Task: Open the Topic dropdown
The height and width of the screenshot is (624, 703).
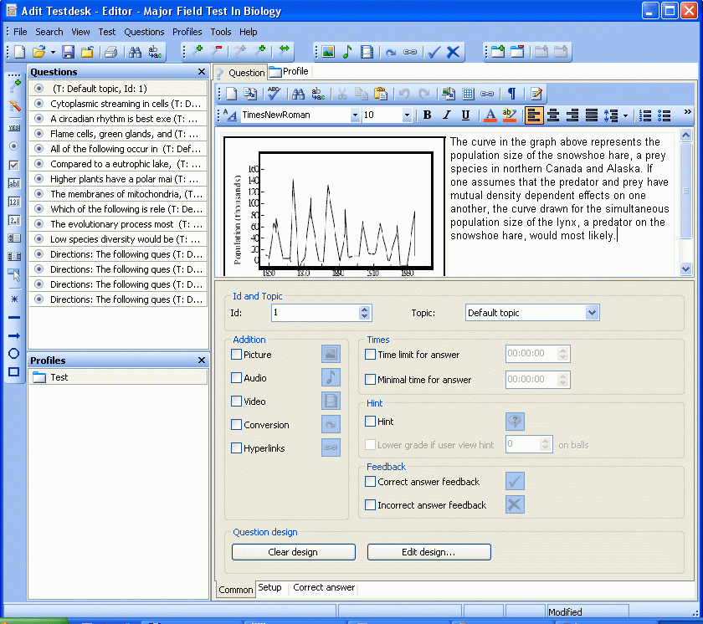Action: coord(592,313)
